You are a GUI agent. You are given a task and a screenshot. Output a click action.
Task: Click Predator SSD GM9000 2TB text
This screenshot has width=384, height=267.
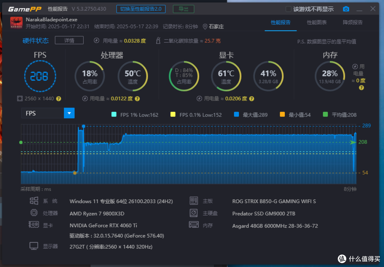[x=264, y=213]
